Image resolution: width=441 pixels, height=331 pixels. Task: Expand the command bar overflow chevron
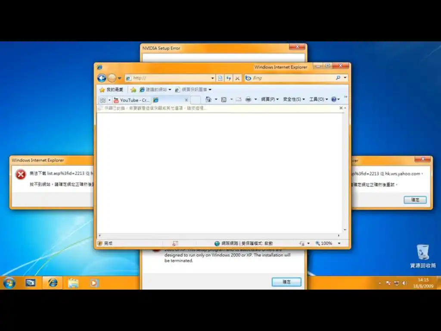345,97
